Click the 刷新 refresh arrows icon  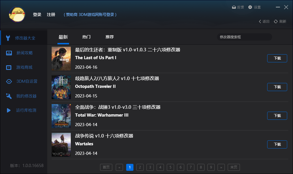[x=276, y=21]
